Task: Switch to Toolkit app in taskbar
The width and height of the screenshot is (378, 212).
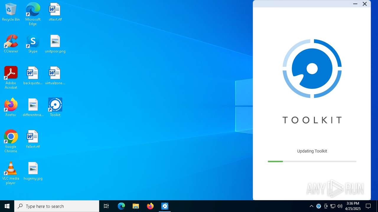Action: click(x=165, y=206)
